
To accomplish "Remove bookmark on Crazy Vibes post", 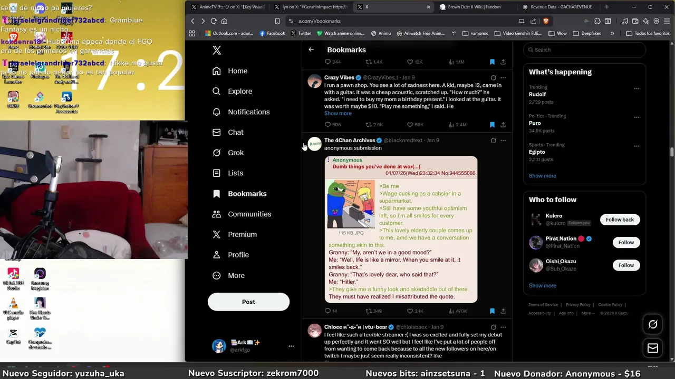I will click(492, 125).
